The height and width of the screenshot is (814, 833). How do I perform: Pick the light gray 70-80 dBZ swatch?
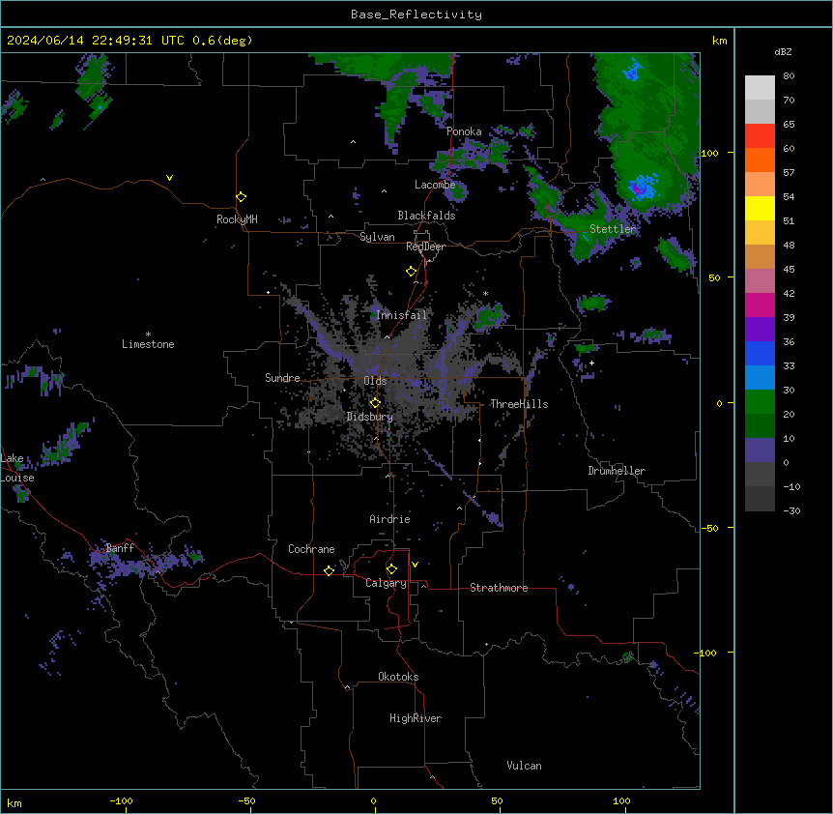tap(760, 88)
